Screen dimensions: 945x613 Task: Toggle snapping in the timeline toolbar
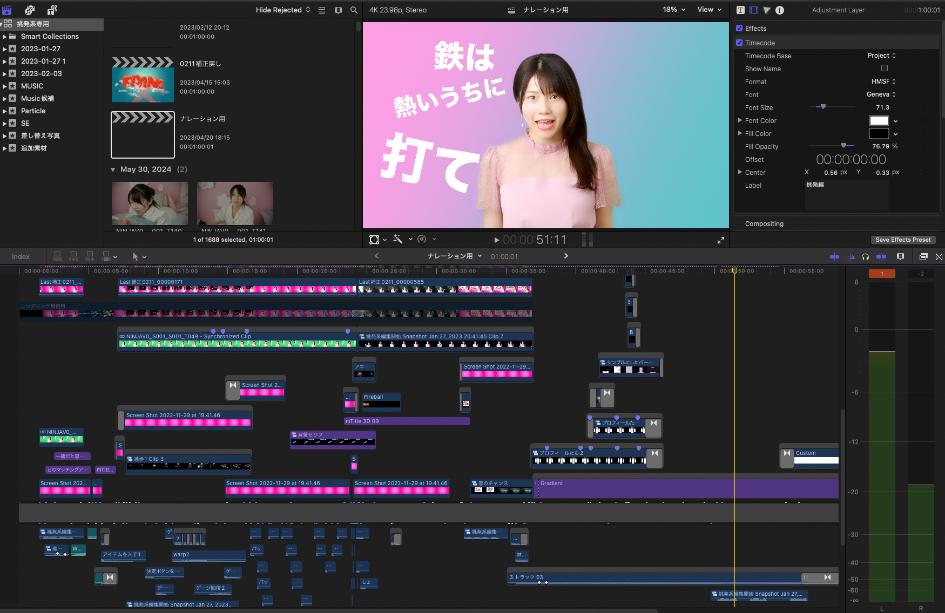pyautogui.click(x=939, y=257)
